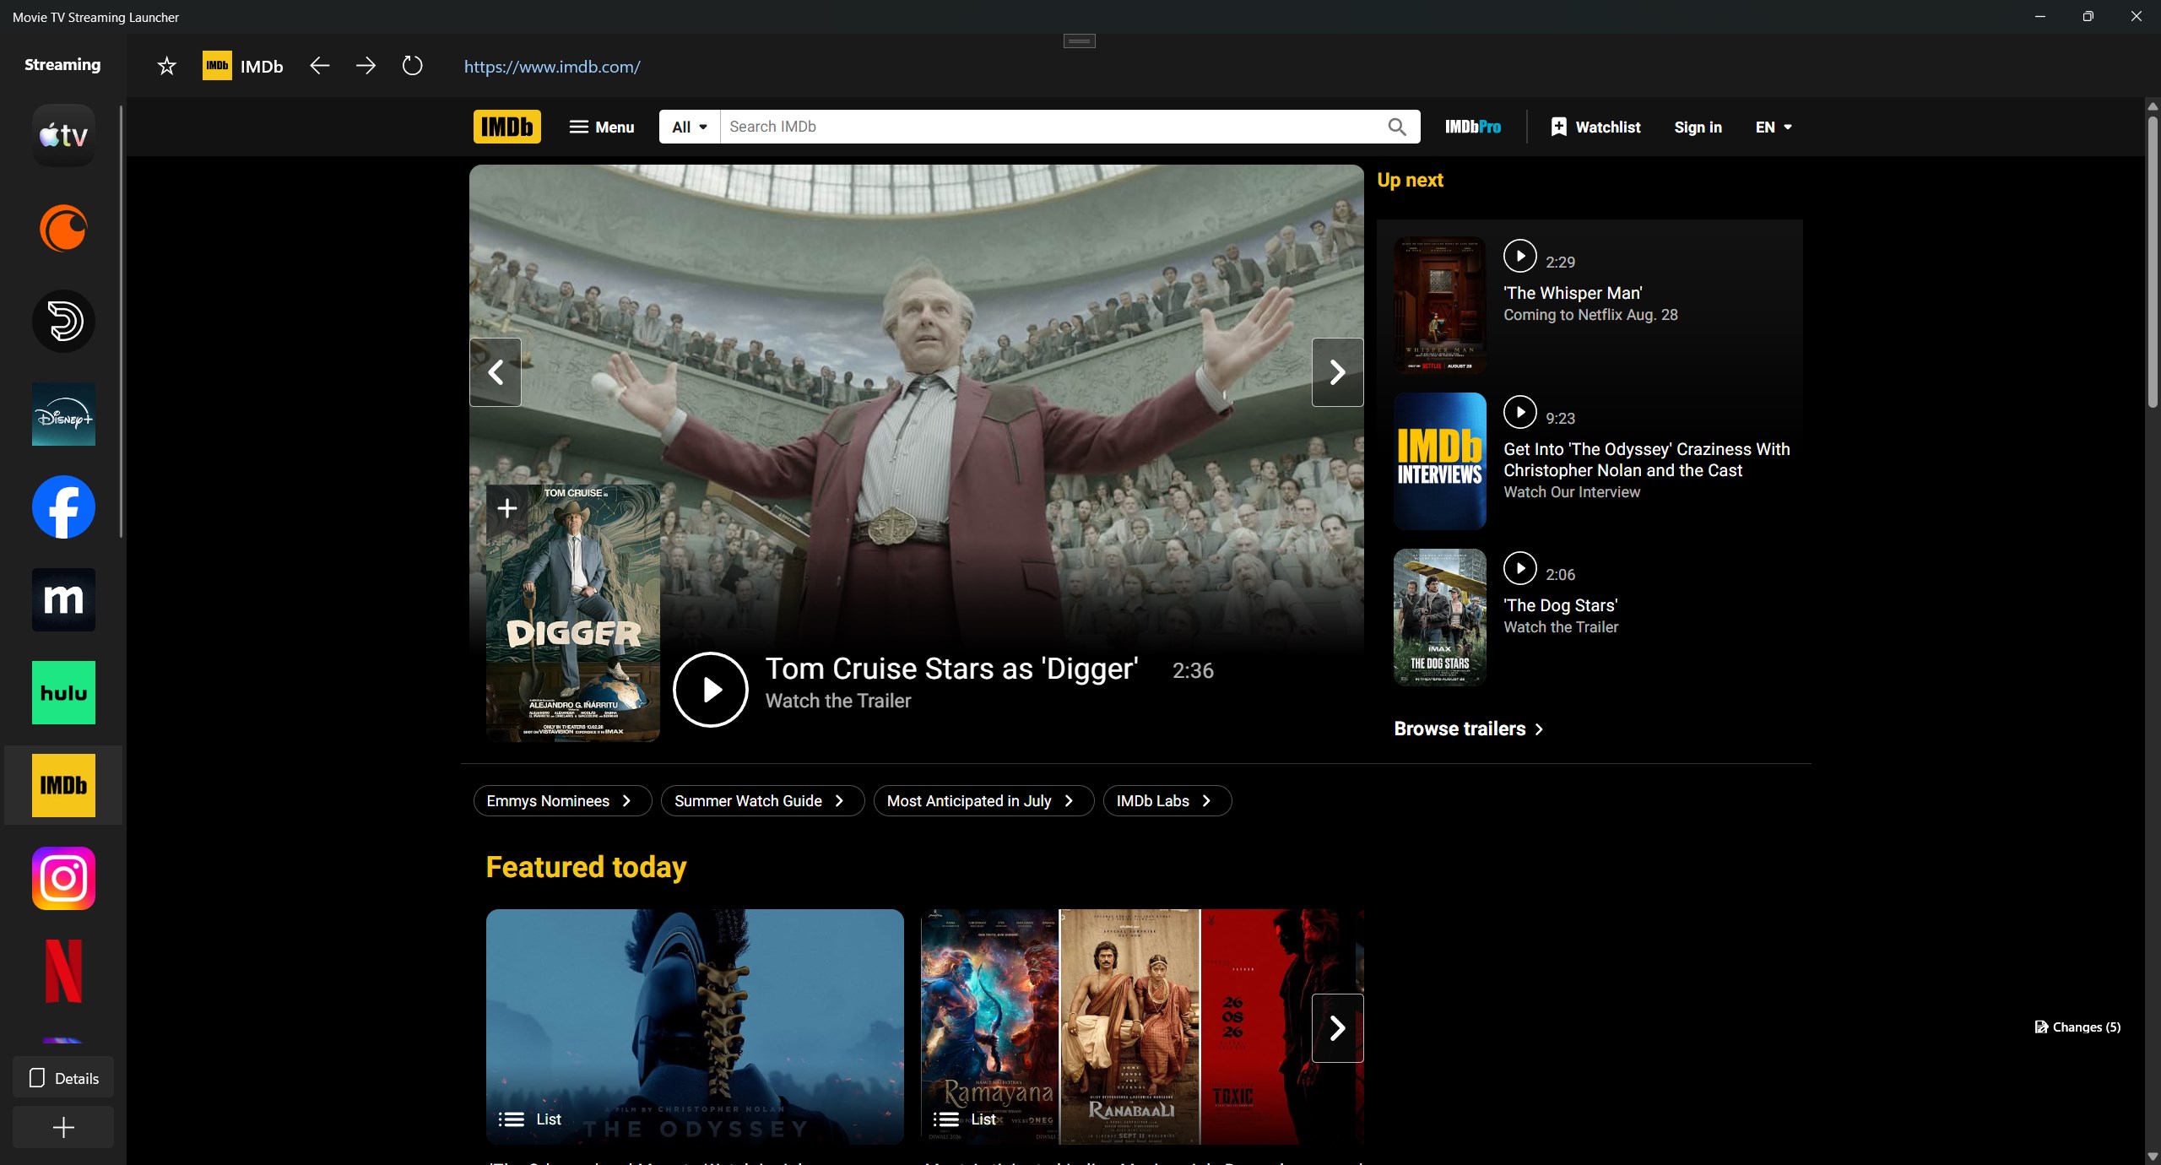Show next trailer in hero carousel
Screen dimensions: 2161x1165
coord(1337,372)
